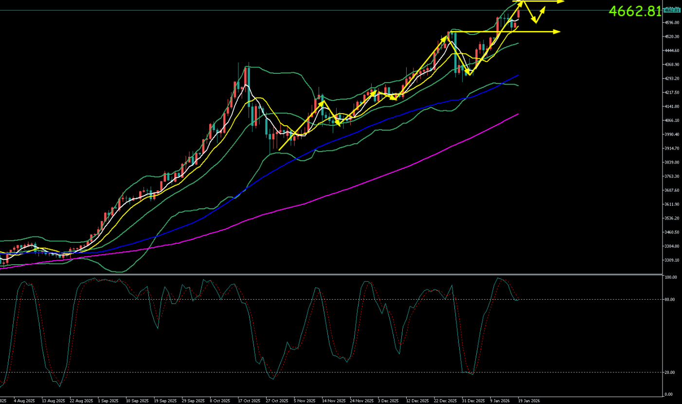This screenshot has width=682, height=404.
Task: Click the 1 Sep 2025 date label
Action: point(108,401)
